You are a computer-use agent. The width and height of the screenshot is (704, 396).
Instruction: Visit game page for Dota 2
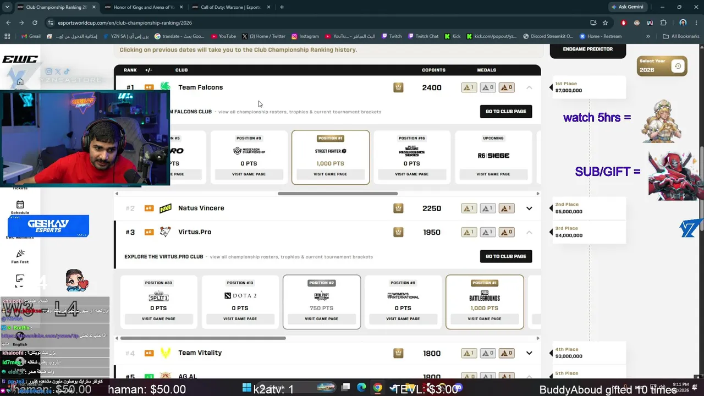[x=240, y=319]
